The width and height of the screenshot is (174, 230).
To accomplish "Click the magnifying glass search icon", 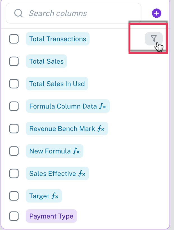I will click(19, 13).
